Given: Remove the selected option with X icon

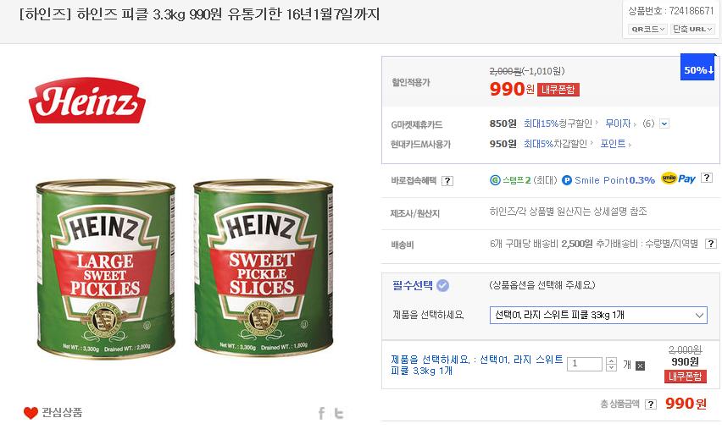Looking at the screenshot, I should (640, 366).
